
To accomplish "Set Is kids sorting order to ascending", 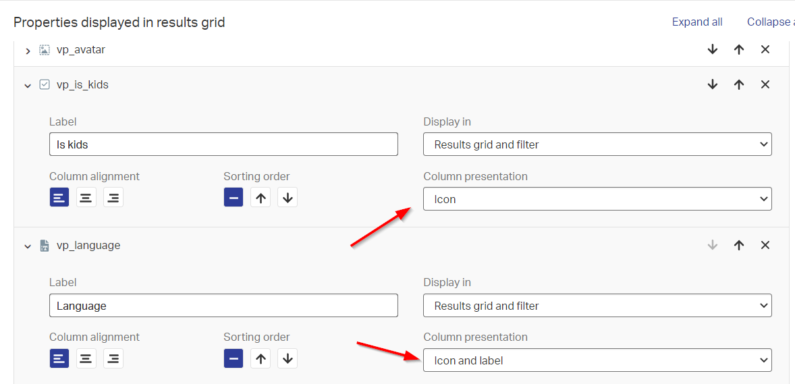I will (261, 198).
